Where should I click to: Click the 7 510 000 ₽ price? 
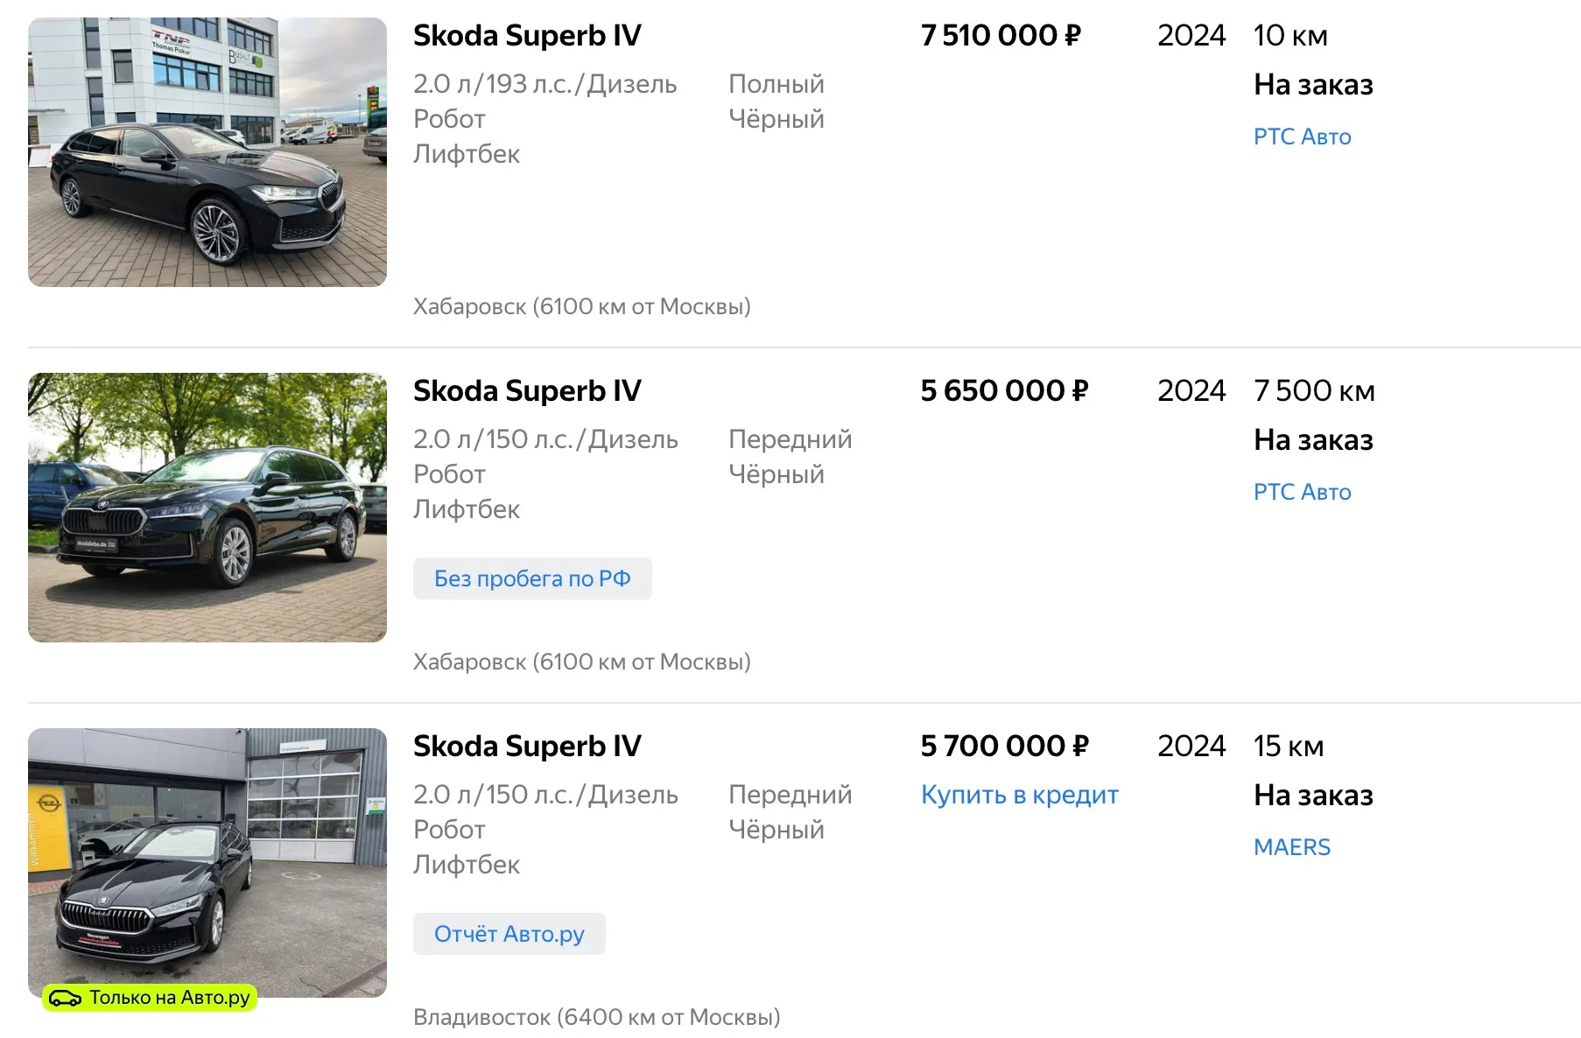[x=1001, y=36]
